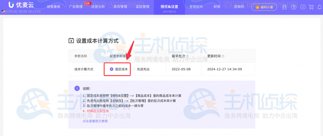Screen dimensions: 323x136
Task: Open the 销售看板 menu
Action: [x=53, y=7]
